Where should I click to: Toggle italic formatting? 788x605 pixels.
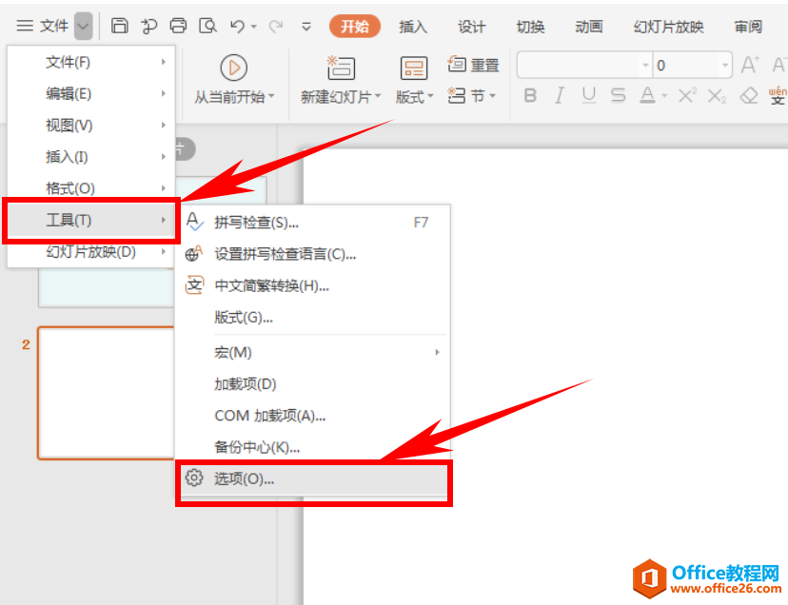(559, 94)
